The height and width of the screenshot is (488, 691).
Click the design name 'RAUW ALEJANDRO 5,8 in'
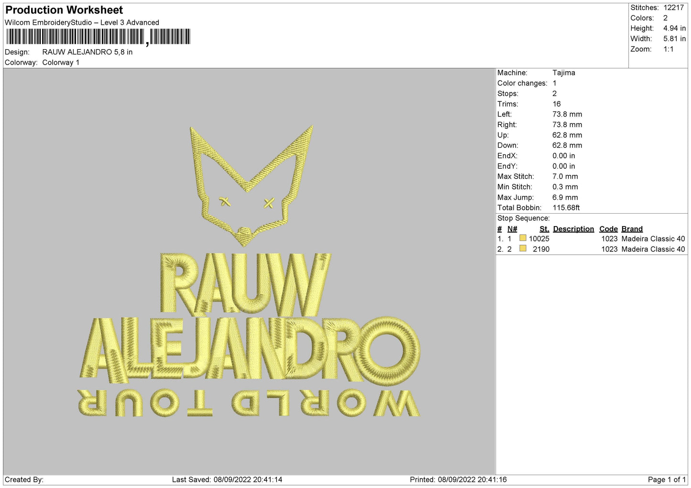coord(88,52)
